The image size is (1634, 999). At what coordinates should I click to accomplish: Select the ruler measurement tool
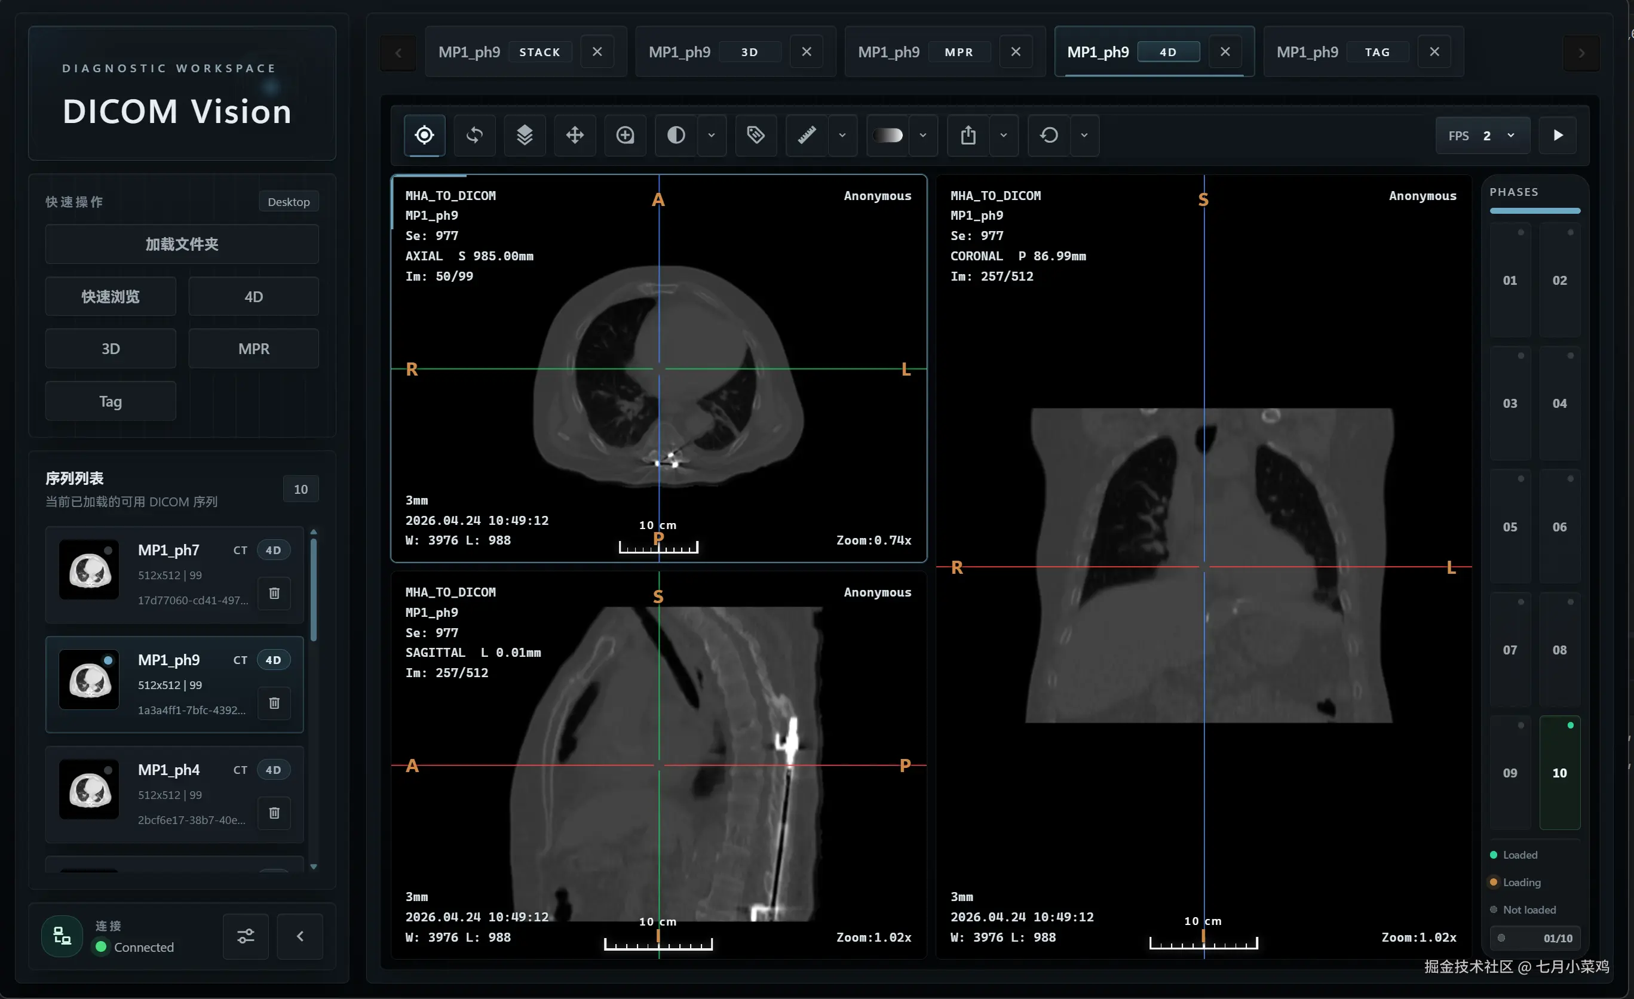point(807,135)
